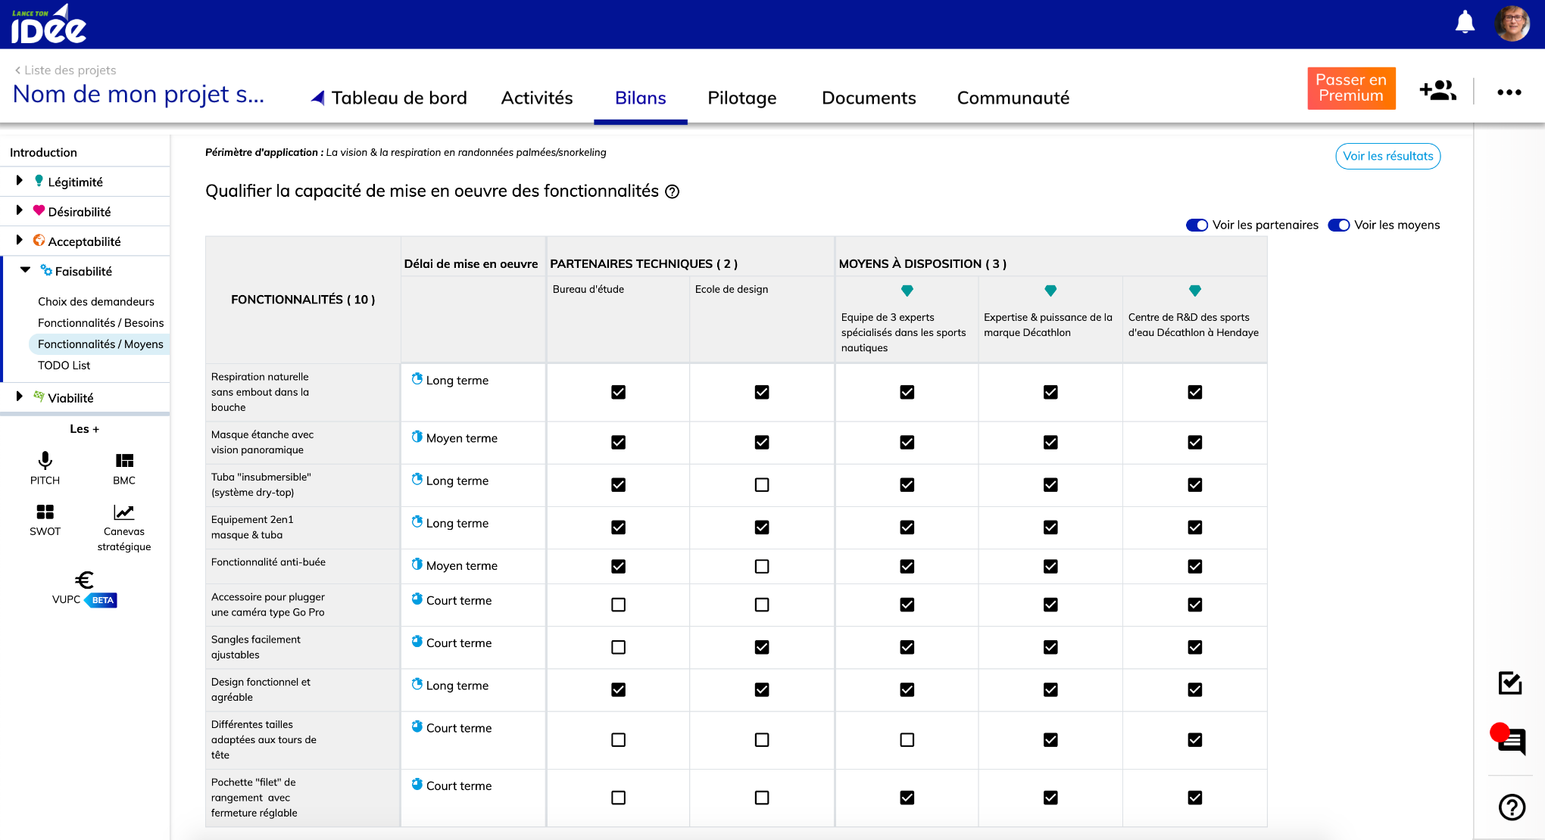Viewport: 1545px width, 840px height.
Task: Open the three-dots more options menu
Action: [1509, 92]
